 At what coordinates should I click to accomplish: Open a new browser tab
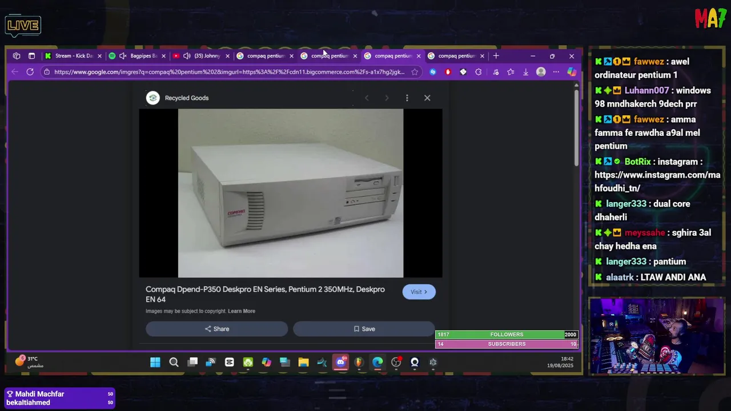[x=496, y=56]
